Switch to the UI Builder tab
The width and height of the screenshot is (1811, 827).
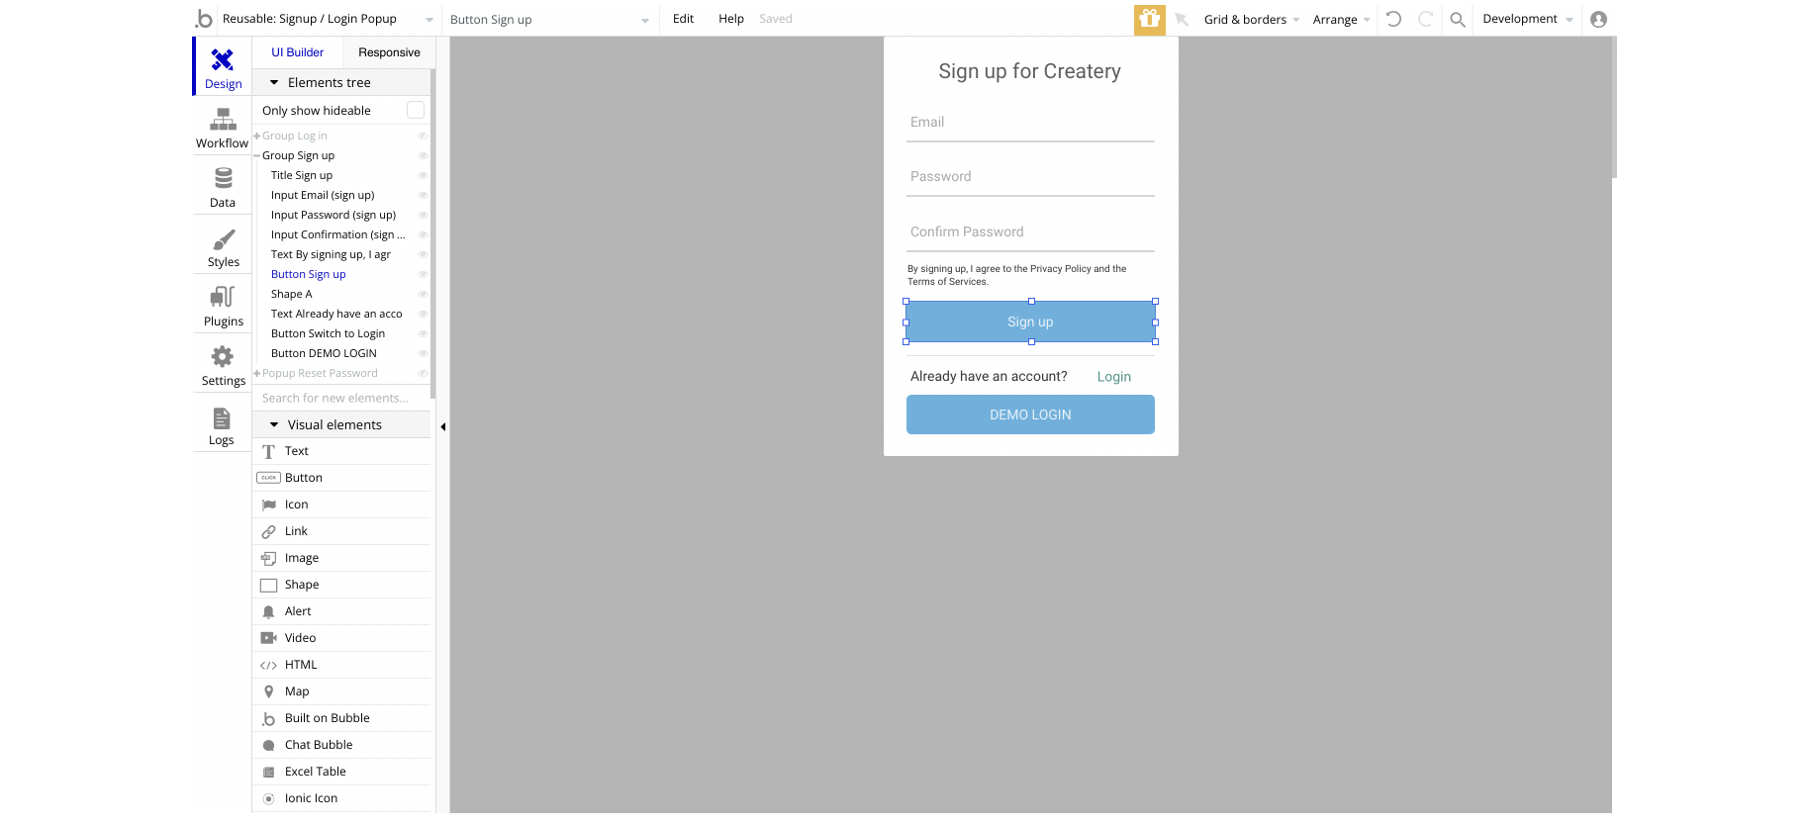coord(298,52)
